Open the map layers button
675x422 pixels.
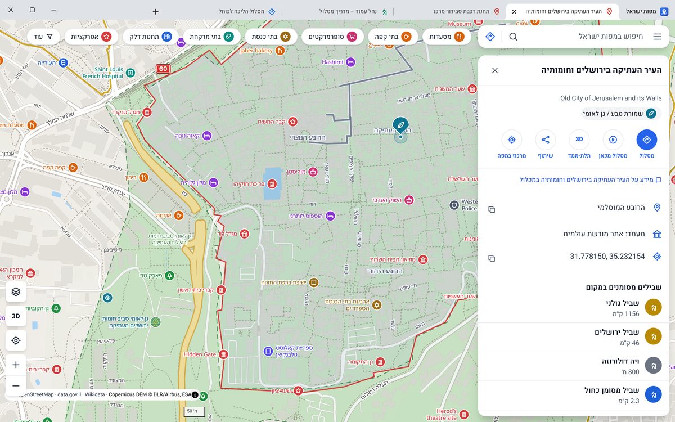click(16, 291)
